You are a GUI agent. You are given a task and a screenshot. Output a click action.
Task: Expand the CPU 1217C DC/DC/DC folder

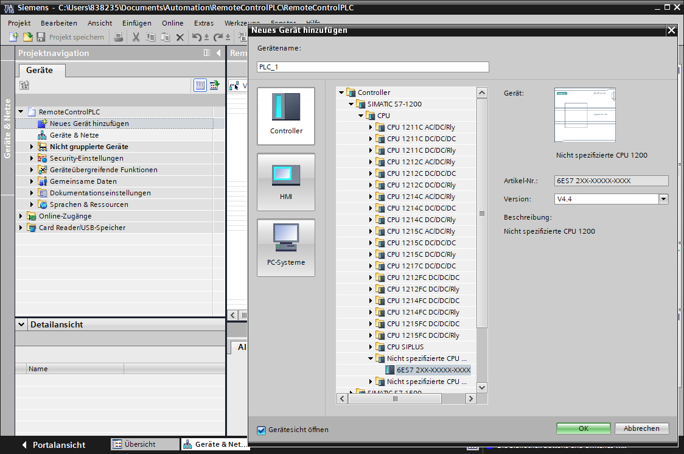click(x=371, y=266)
